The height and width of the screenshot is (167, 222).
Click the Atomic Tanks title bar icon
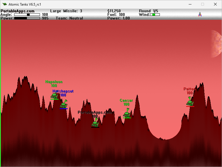(4, 4)
